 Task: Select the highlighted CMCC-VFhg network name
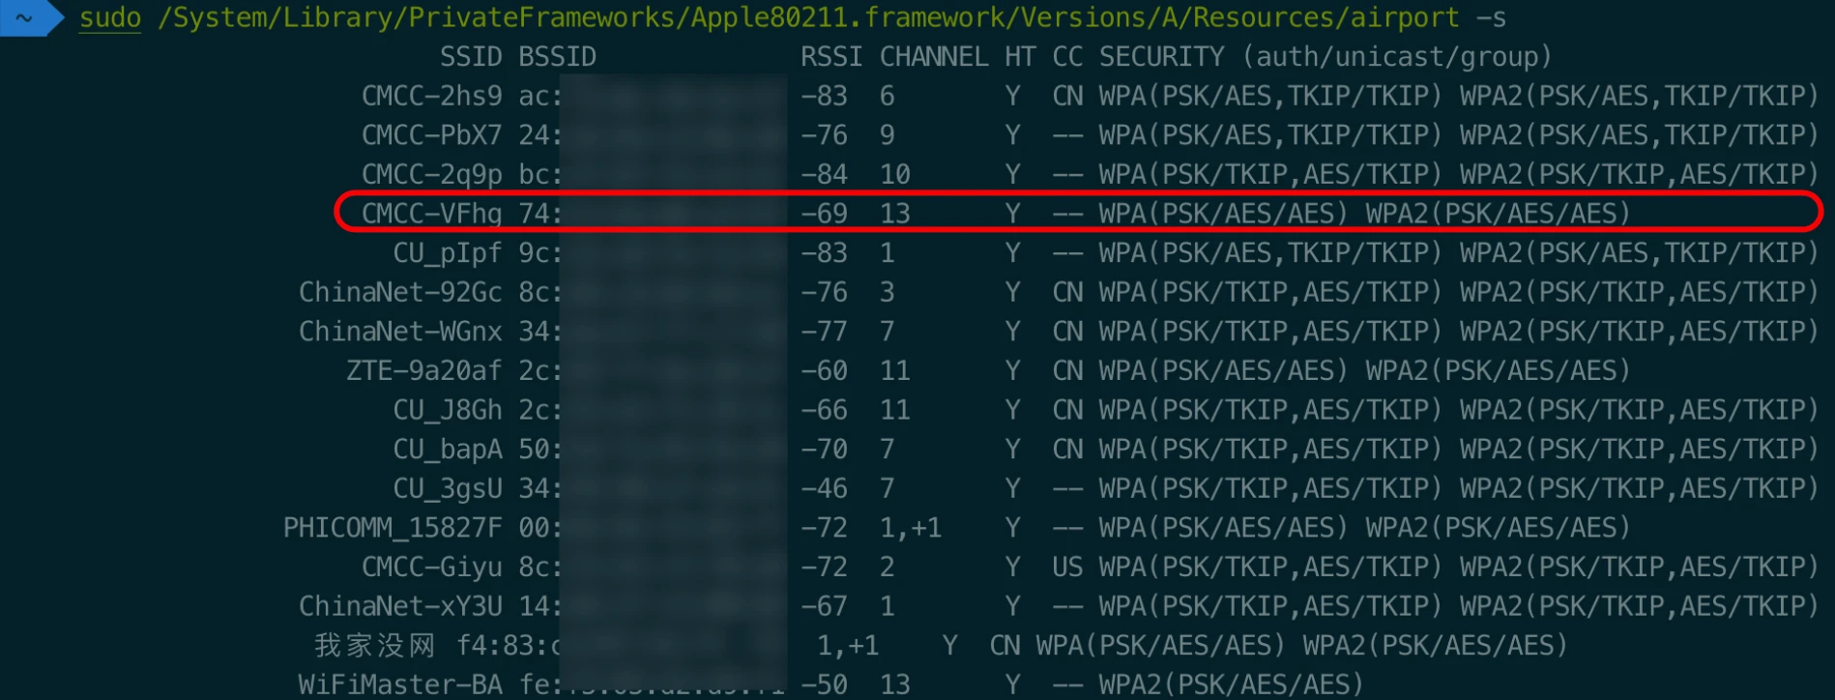[431, 214]
